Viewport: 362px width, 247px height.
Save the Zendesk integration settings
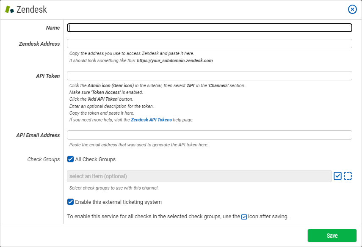tap(332, 236)
